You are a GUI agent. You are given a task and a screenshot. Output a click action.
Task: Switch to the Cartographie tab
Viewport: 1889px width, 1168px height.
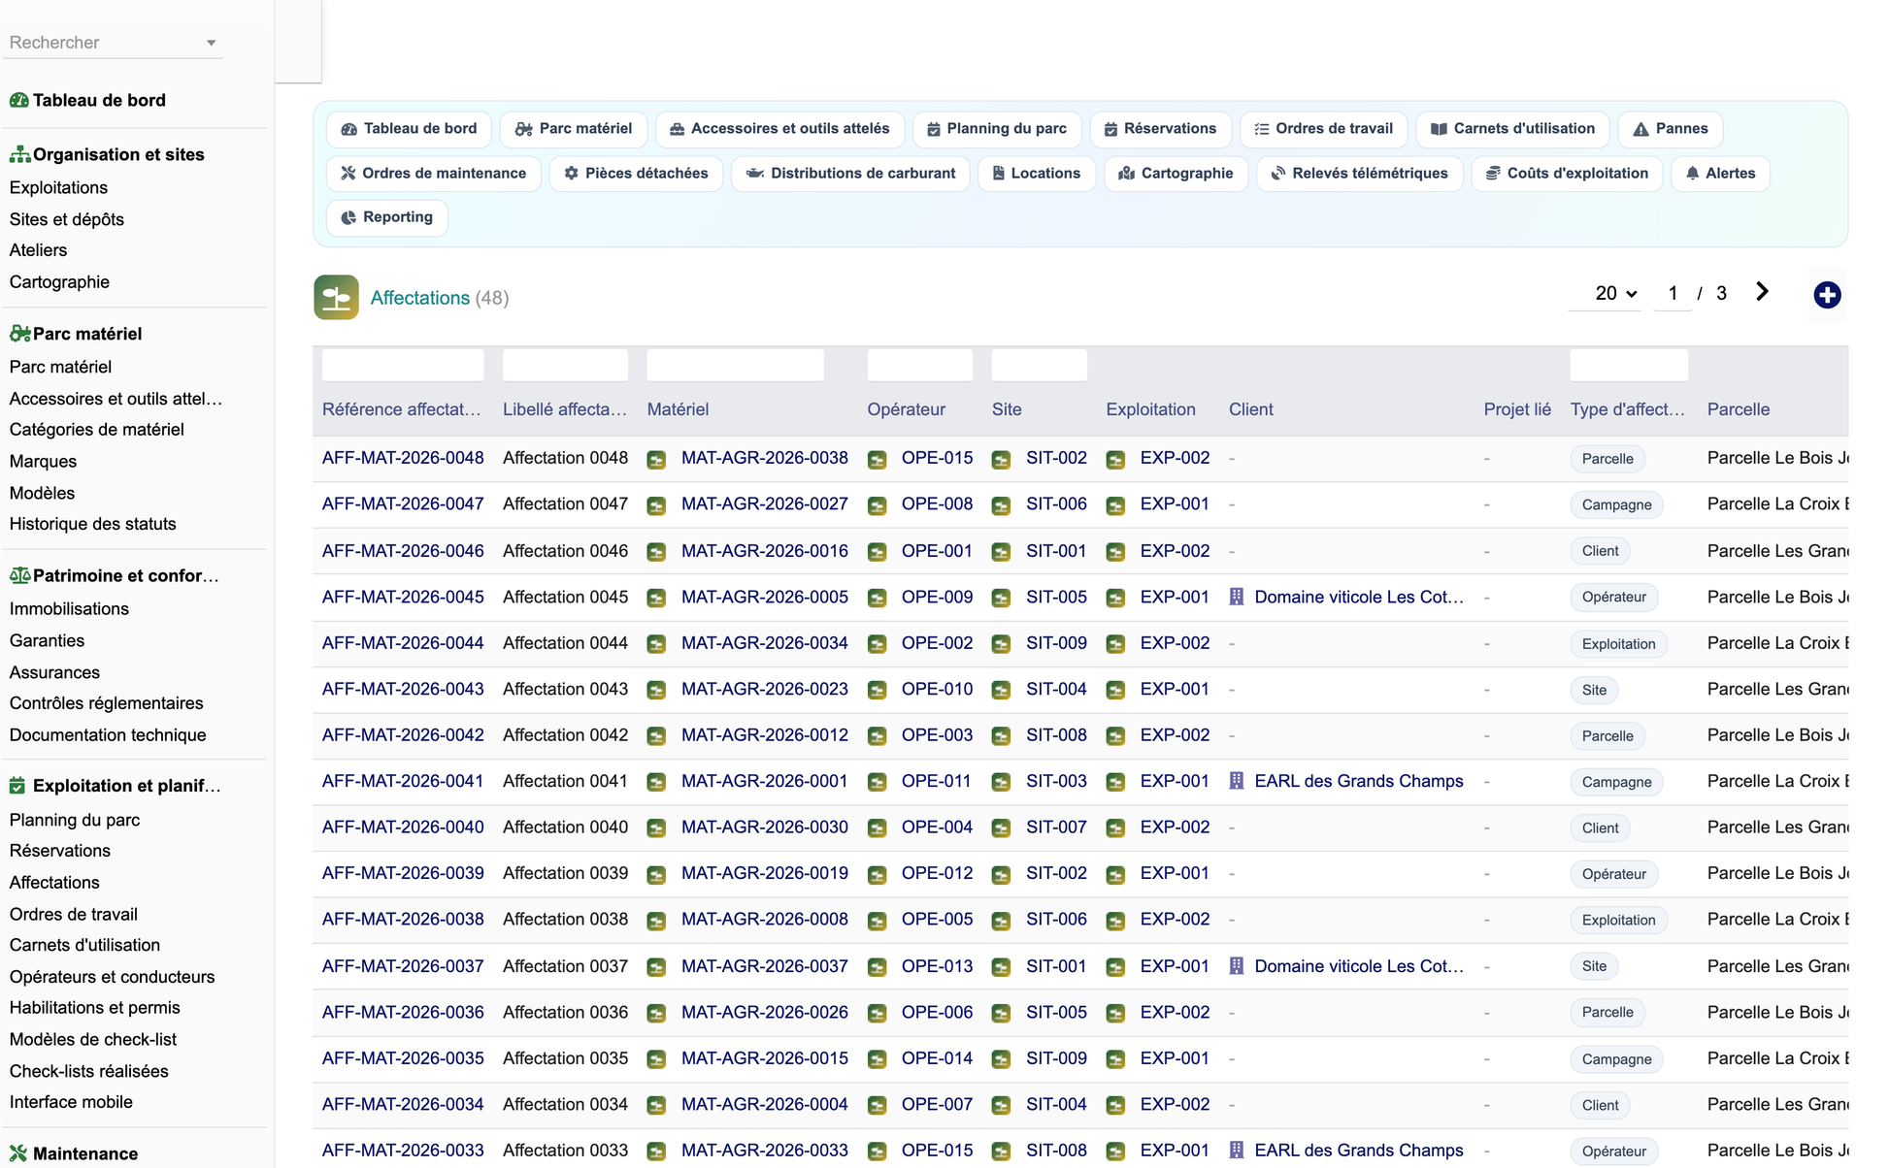pos(1176,174)
